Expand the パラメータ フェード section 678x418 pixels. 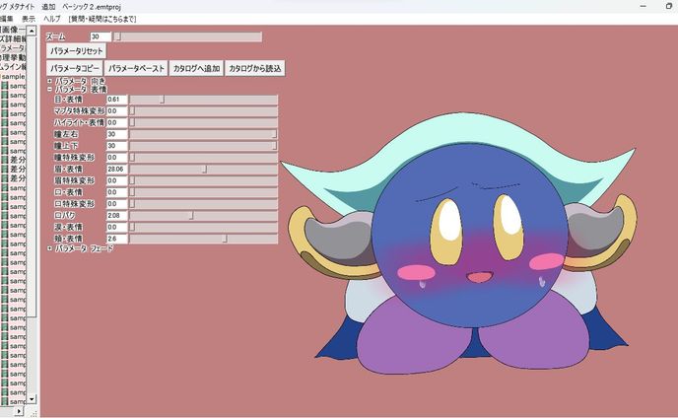[49, 248]
